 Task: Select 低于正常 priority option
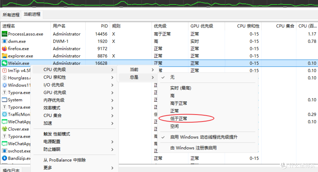pyautogui.click(x=208, y=118)
